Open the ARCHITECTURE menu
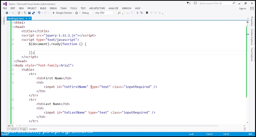The image size is (256, 137). [x=97, y=8]
